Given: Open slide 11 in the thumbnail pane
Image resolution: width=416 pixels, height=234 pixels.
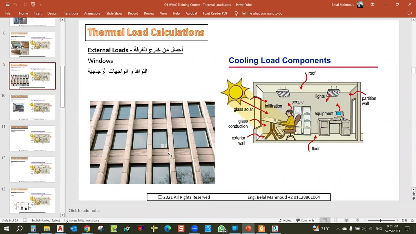Looking at the screenshot, I should coord(32,138).
